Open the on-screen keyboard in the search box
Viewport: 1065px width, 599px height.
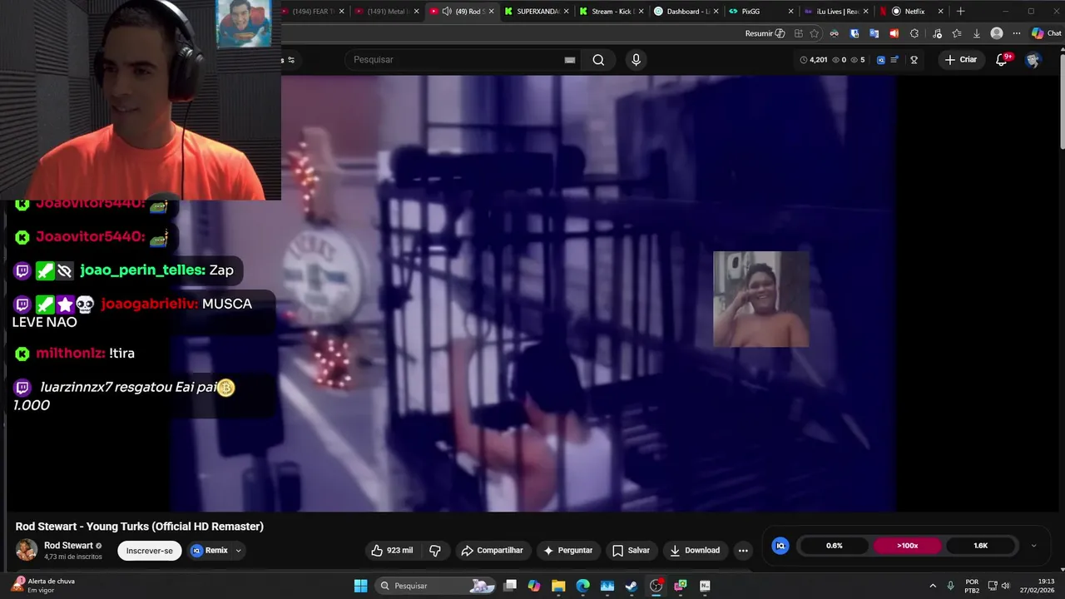click(x=570, y=60)
